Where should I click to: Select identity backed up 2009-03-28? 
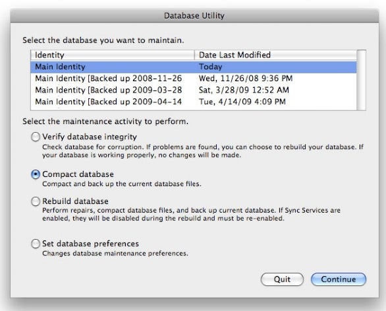pos(194,90)
